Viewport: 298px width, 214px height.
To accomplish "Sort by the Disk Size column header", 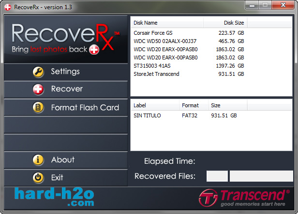I will (x=225, y=23).
